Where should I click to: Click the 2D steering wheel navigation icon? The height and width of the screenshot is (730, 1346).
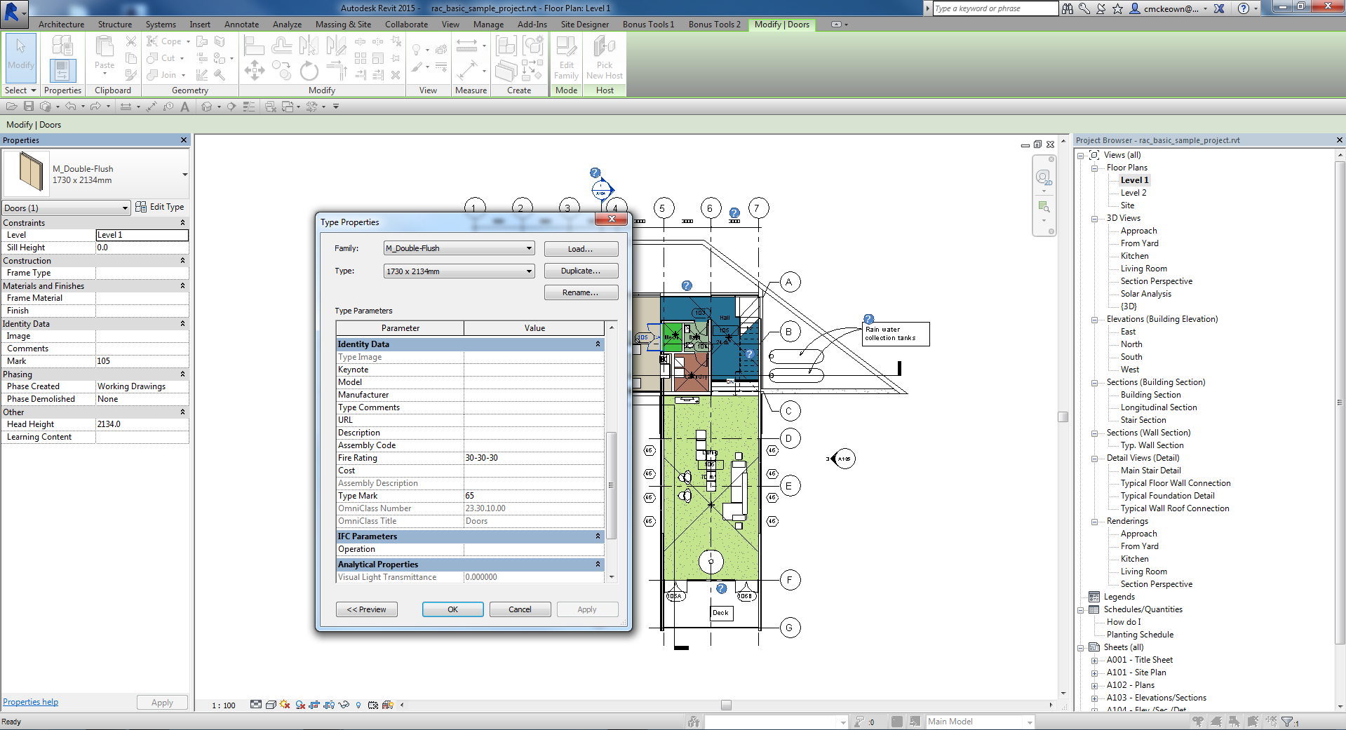pos(1044,177)
